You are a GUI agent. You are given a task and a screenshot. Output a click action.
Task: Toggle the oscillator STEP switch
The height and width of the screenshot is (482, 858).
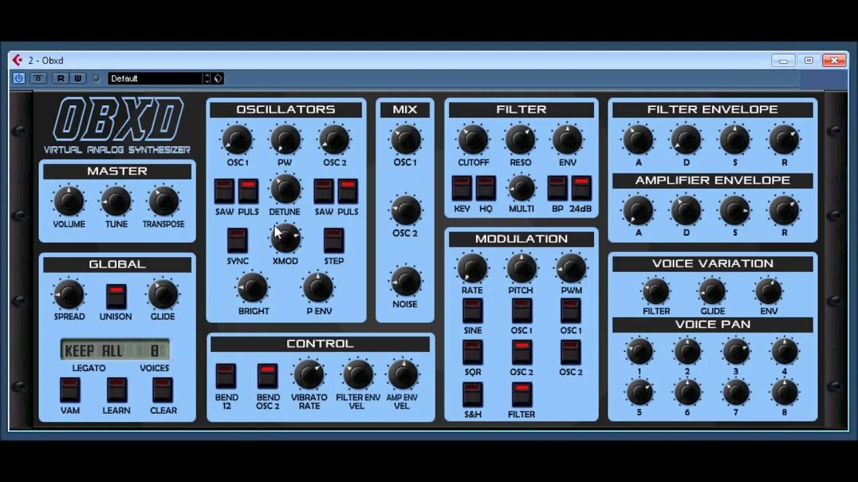point(334,241)
